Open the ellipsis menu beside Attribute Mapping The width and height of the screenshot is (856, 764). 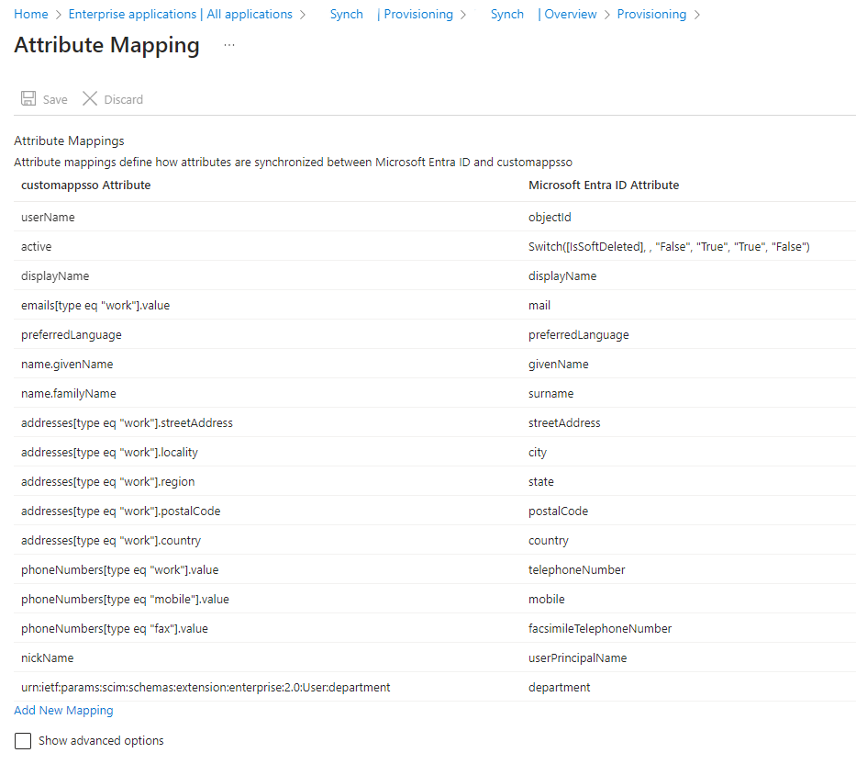[228, 45]
